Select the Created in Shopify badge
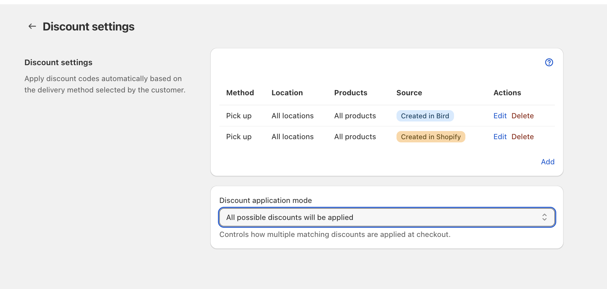 tap(431, 137)
